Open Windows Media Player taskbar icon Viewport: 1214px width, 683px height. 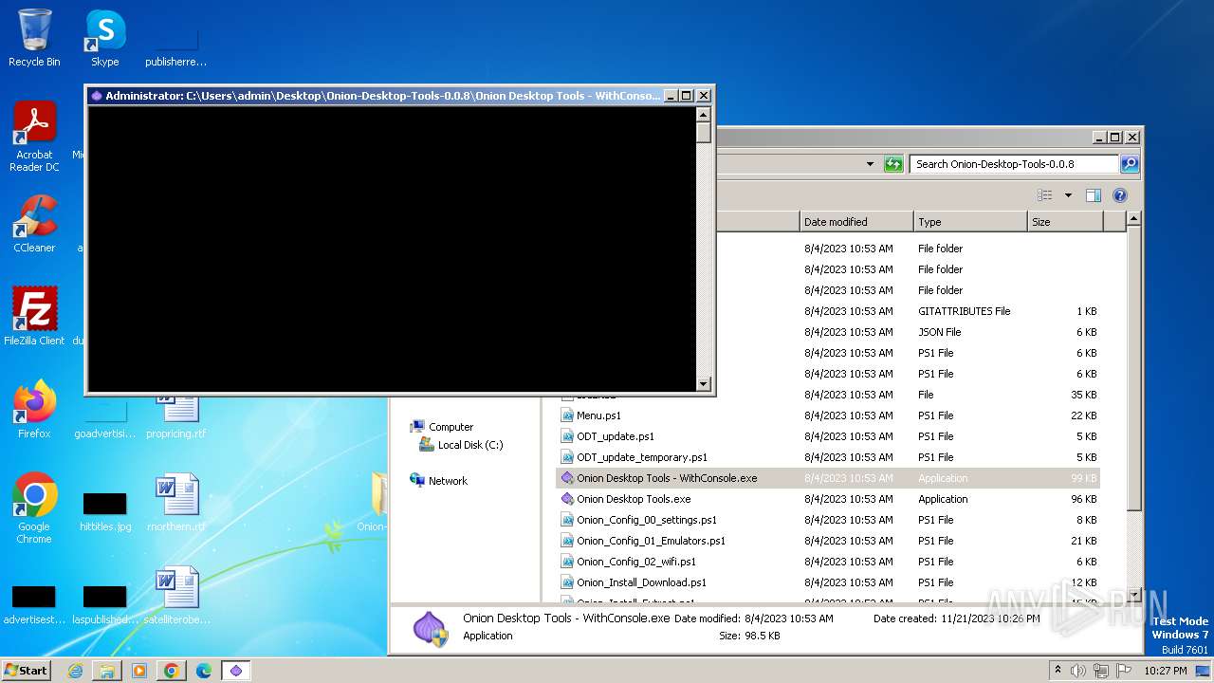coord(139,671)
